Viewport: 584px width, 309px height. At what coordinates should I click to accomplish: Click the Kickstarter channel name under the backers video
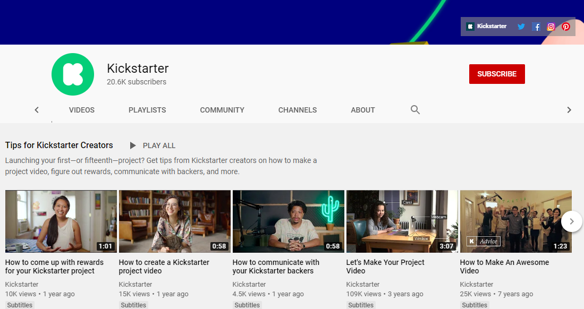[249, 285]
